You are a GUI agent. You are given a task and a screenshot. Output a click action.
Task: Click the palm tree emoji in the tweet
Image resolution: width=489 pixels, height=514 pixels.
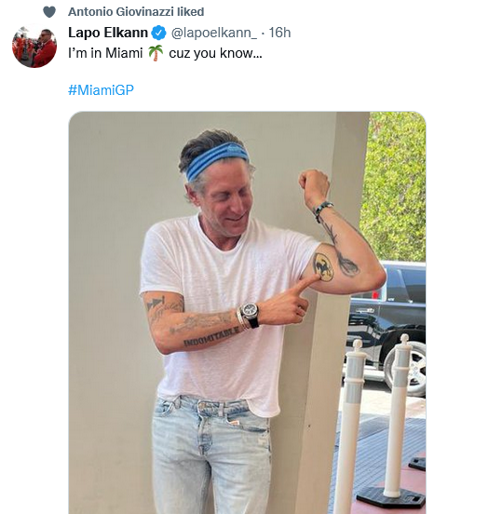[156, 53]
